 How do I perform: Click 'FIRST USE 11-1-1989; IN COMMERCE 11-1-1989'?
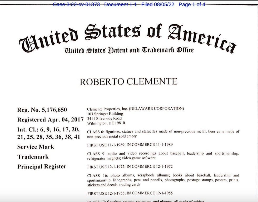pyautogui.click(x=130, y=145)
